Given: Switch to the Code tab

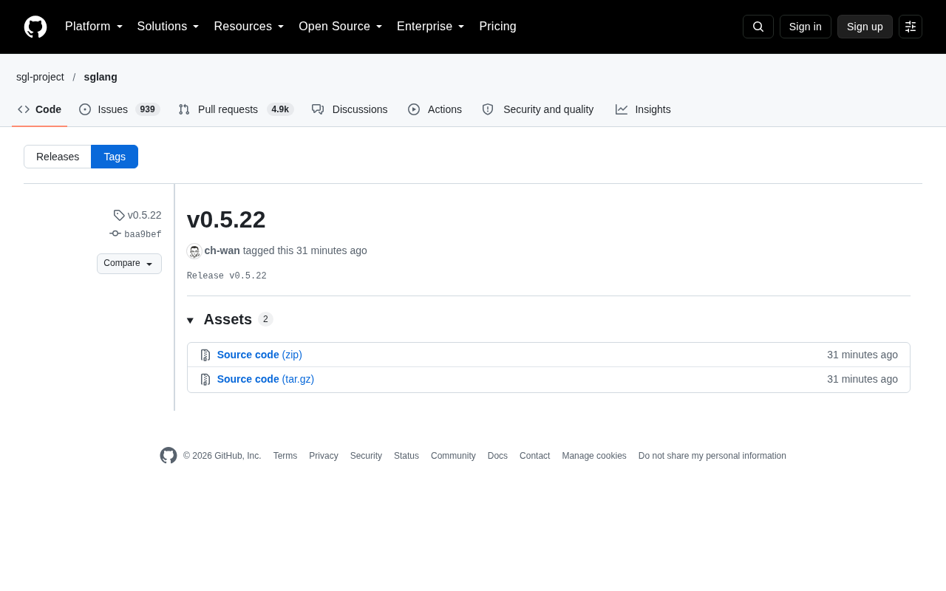Looking at the screenshot, I should [40, 109].
